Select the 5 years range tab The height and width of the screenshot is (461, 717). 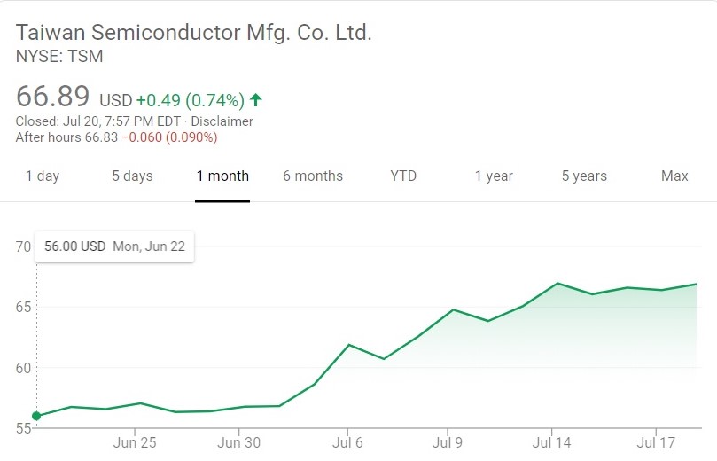click(x=584, y=176)
